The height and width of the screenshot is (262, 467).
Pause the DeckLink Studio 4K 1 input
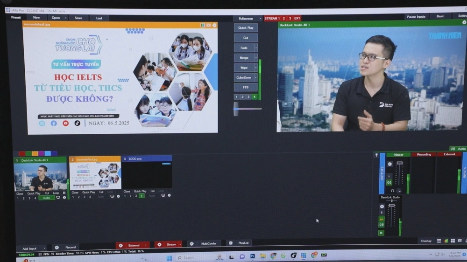pos(64,193)
